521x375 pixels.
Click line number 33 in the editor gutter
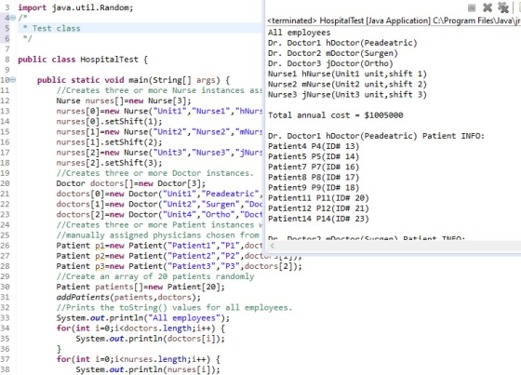click(5, 318)
